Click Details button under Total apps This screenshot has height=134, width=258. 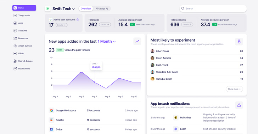pos(105,24)
